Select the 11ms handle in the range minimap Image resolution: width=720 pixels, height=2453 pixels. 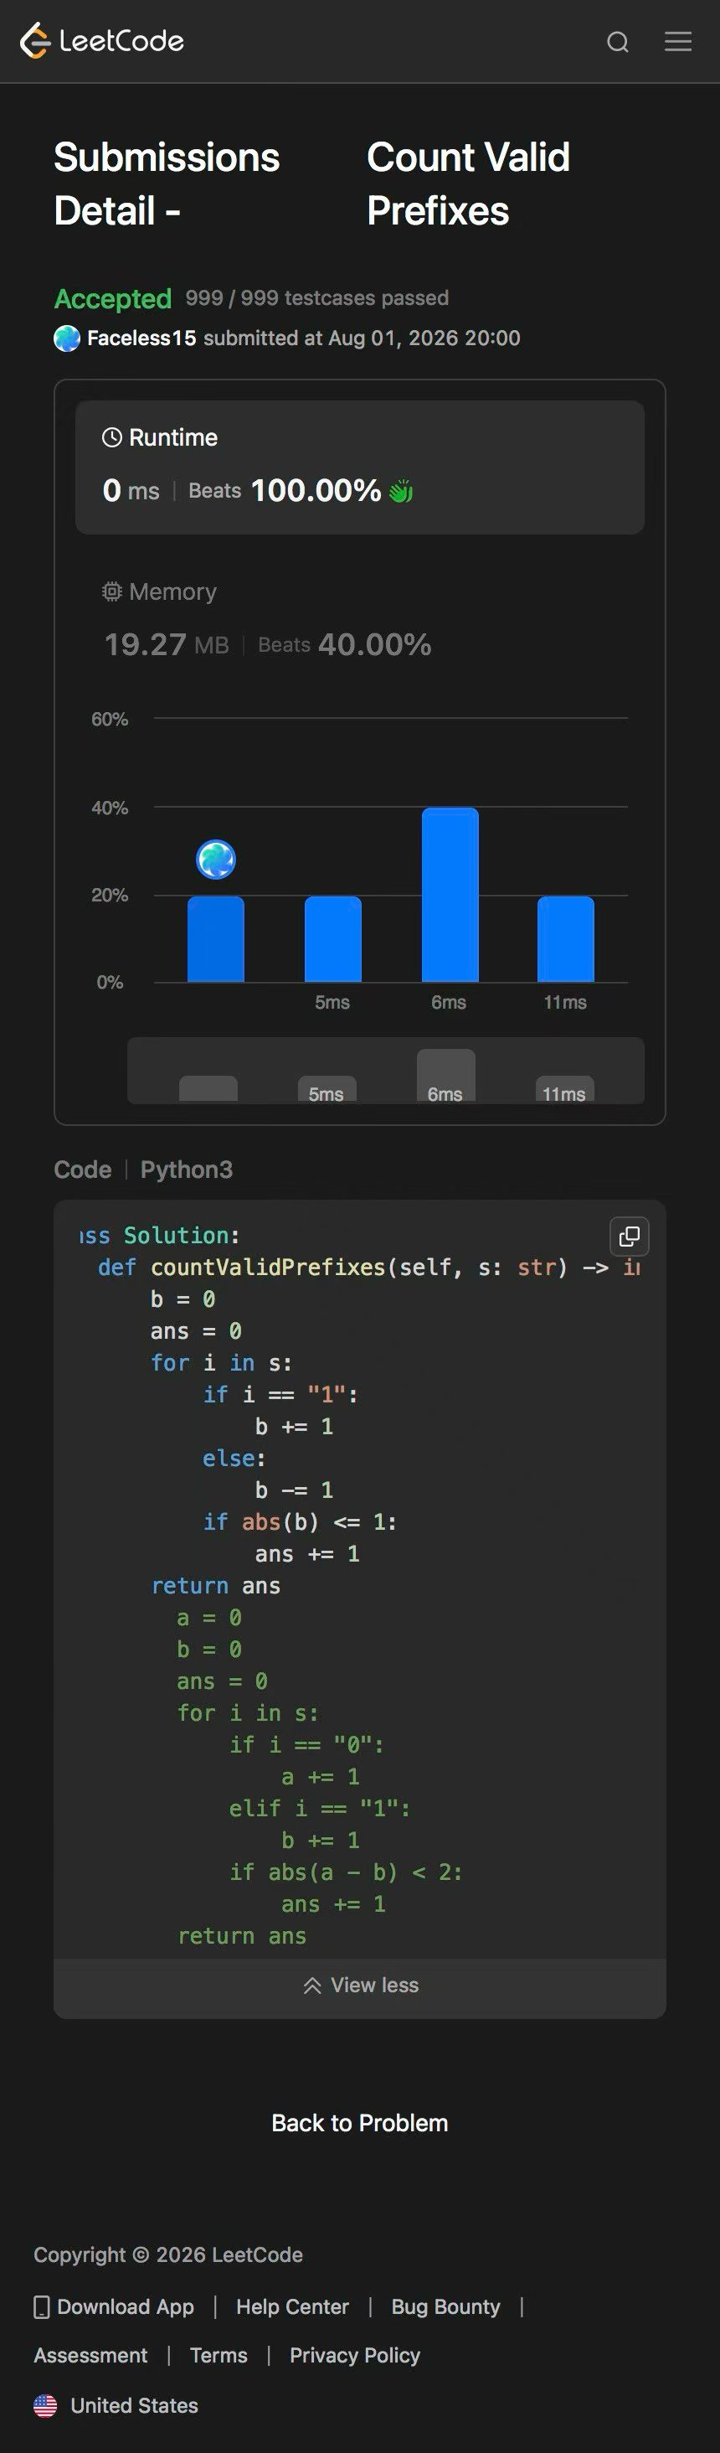click(x=565, y=1089)
